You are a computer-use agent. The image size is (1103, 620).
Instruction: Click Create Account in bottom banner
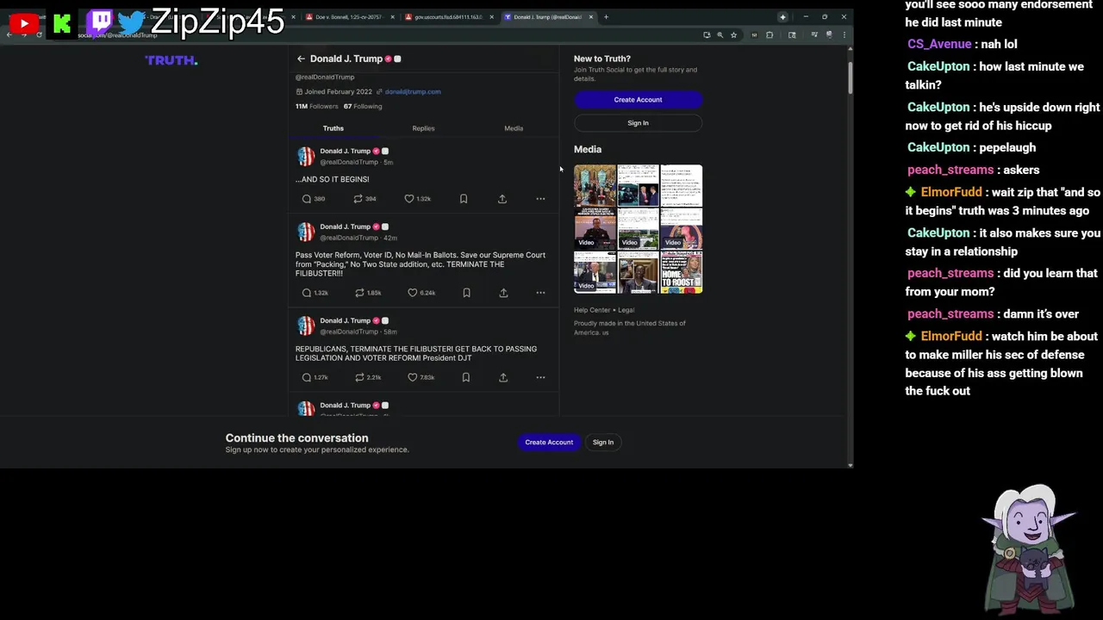(549, 443)
